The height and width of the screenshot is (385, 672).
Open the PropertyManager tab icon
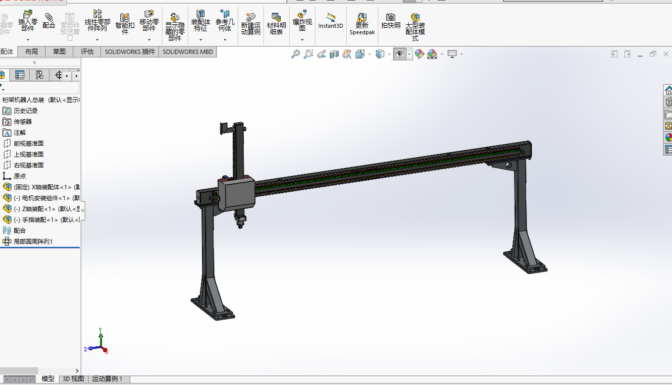point(20,75)
